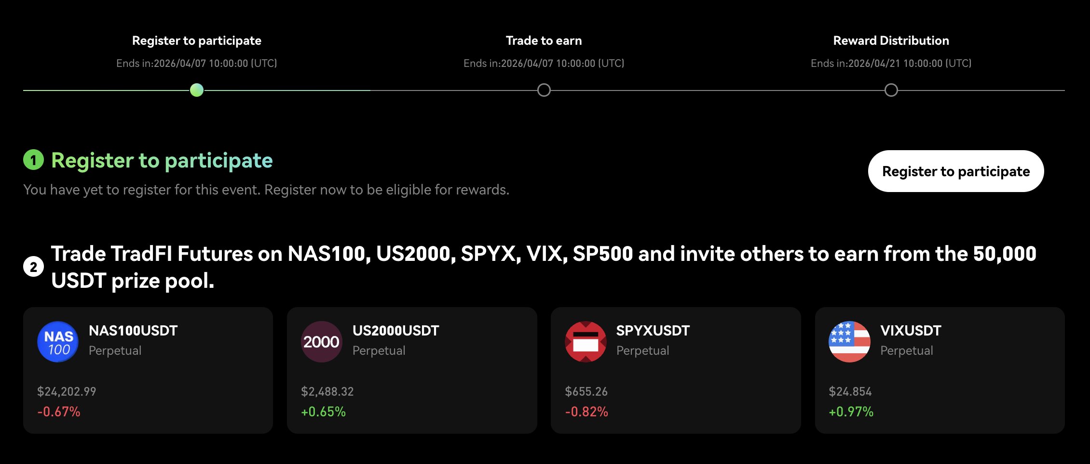
Task: Click the NAS100USDT price $24,202.99
Action: (67, 391)
